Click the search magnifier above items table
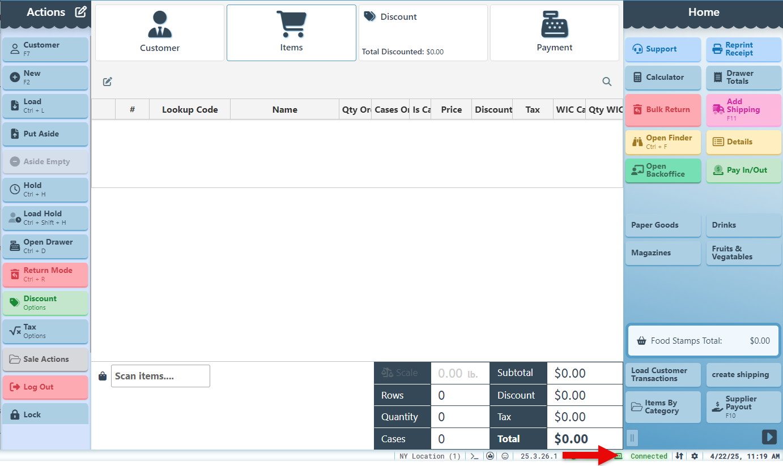783x466 pixels. coord(607,82)
